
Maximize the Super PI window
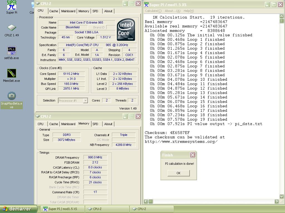tap(274, 4)
